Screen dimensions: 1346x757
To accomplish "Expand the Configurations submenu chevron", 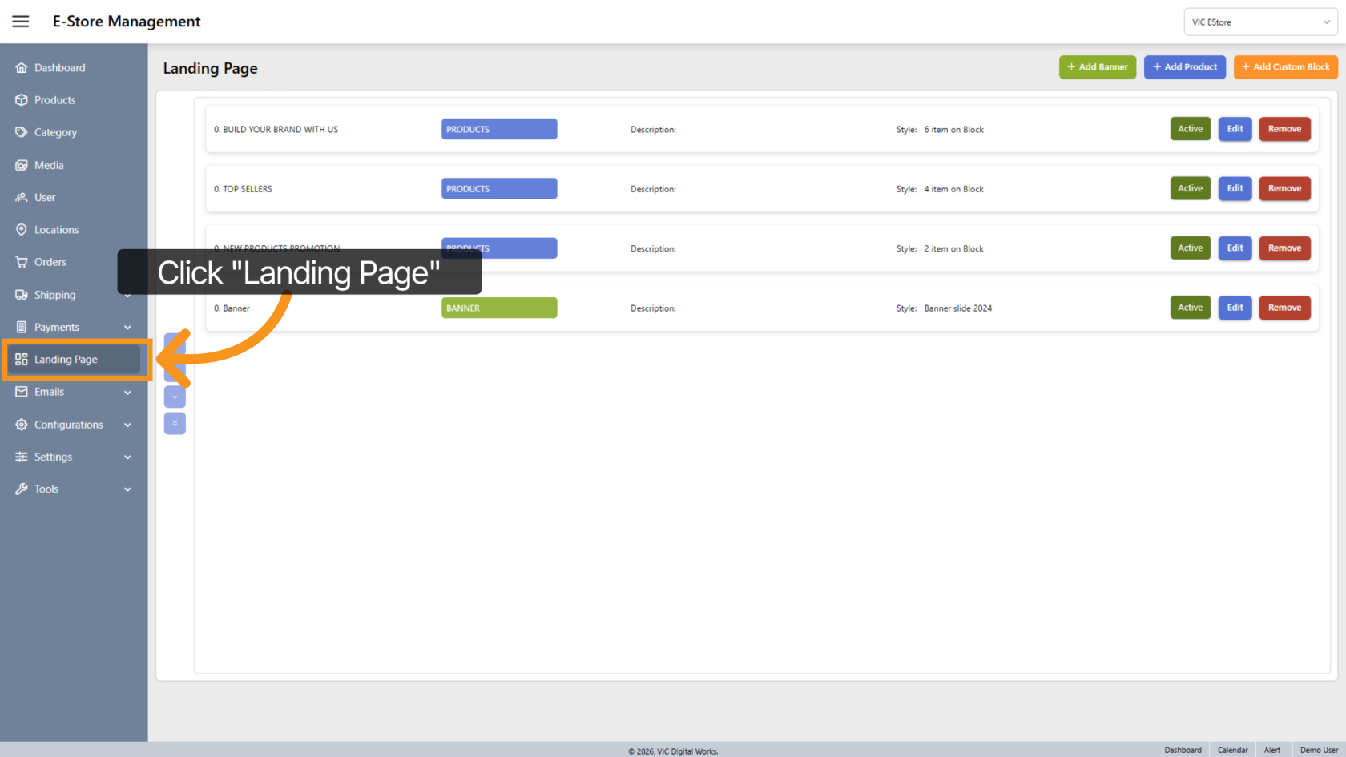I will (127, 425).
